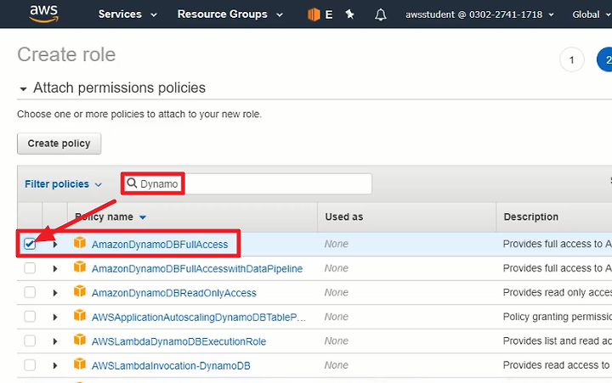Open the AWSLambdaDynamoDBExecutionRole link

[178, 341]
